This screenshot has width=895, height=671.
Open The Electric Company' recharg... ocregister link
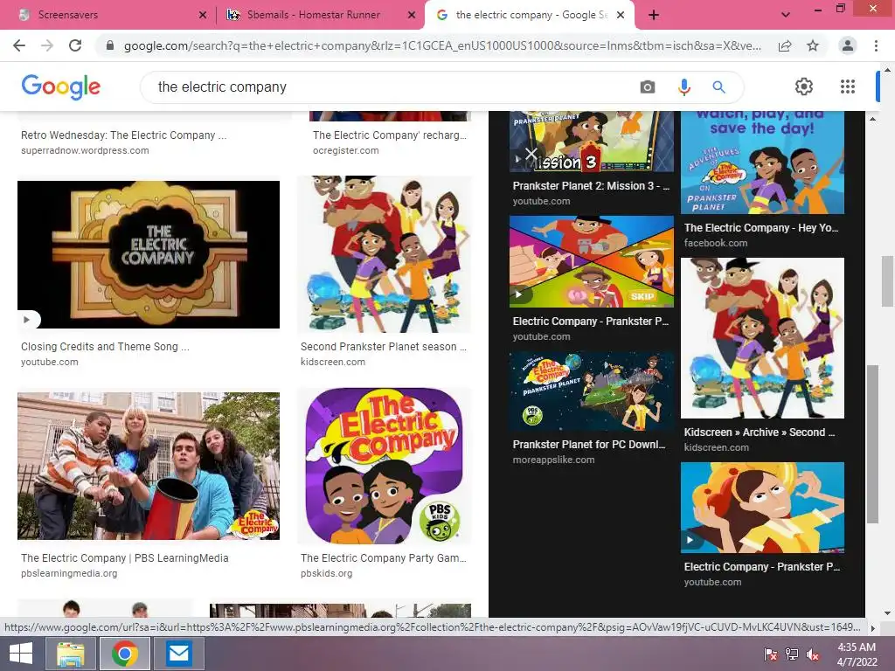[x=390, y=135]
